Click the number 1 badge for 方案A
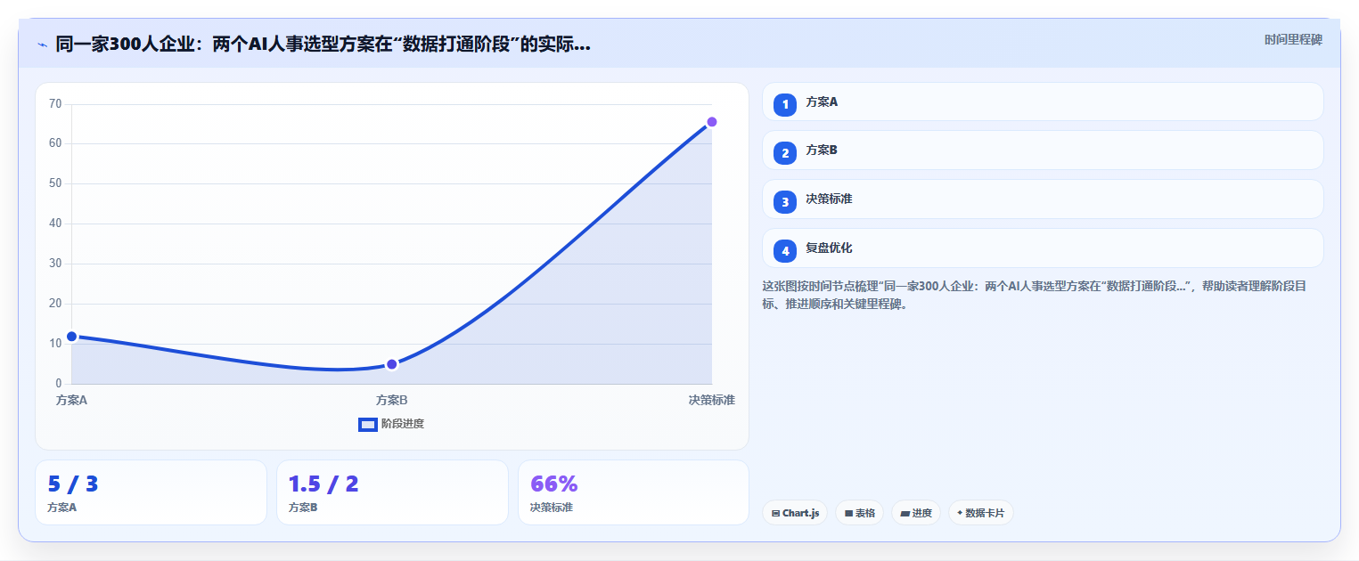1359x561 pixels. coord(785,105)
